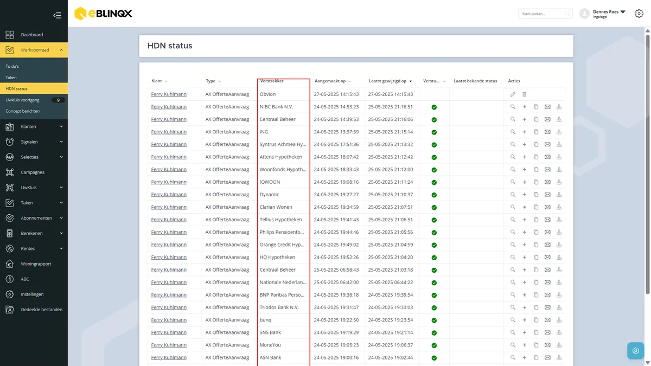The image size is (651, 366).
Task: Click the magnifier icon in the Dynamic row
Action: coord(513,195)
